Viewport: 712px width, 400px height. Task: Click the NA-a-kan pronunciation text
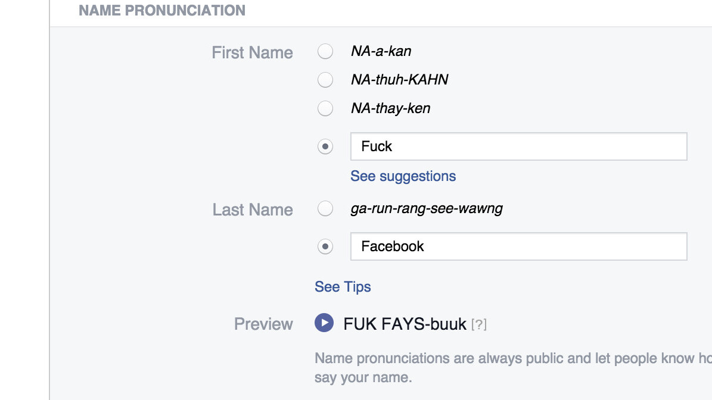pos(381,51)
